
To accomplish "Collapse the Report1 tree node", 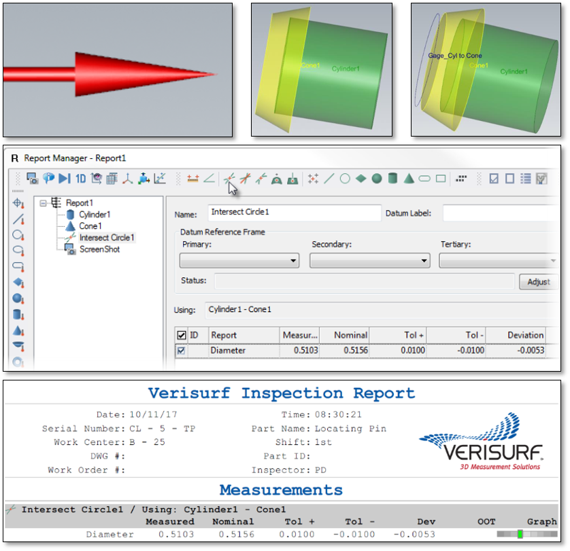I will point(44,203).
